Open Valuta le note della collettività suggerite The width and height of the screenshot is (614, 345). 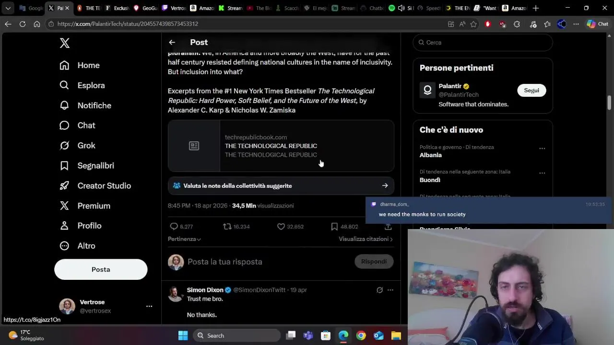(281, 186)
